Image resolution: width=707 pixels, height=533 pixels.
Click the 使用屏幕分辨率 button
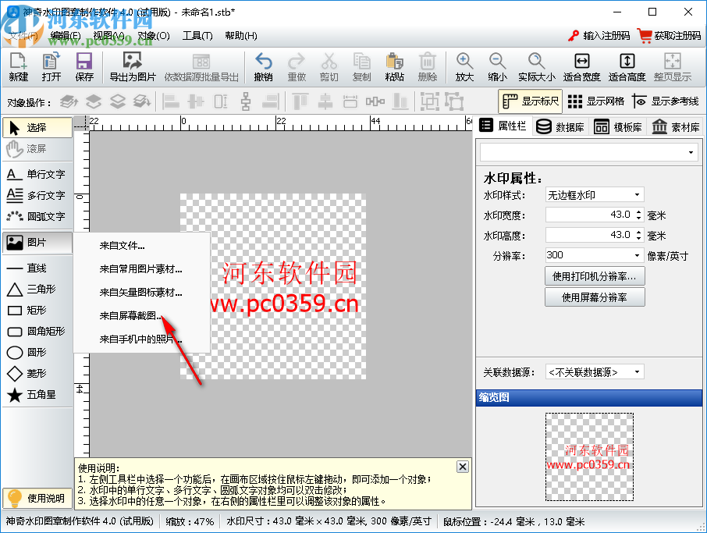point(594,297)
